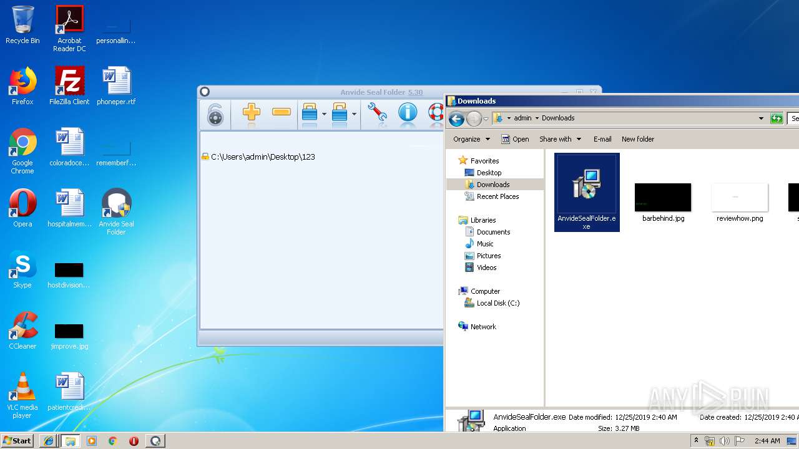Select jimprove.jpg desktop file

69,336
